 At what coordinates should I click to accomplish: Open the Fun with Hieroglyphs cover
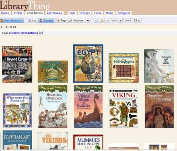(x=123, y=68)
